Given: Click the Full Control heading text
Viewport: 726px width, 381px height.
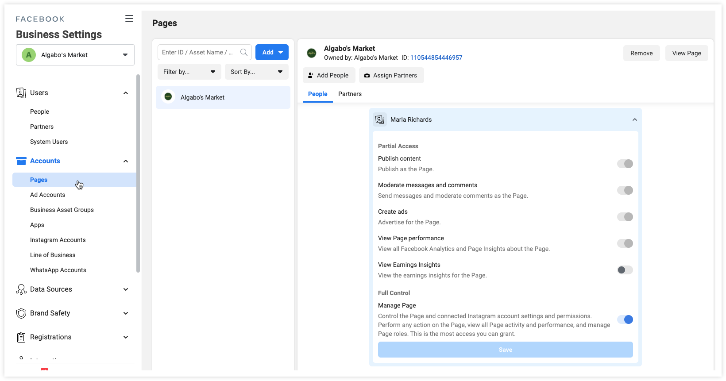Looking at the screenshot, I should pos(394,293).
